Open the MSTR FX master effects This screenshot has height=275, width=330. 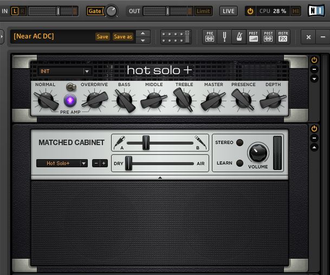point(283,37)
